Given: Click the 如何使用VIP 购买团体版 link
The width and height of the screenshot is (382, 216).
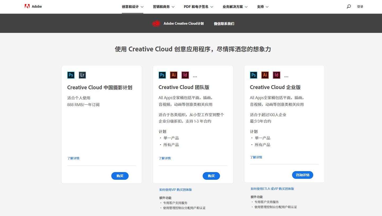Looking at the screenshot, I should coord(176,190).
